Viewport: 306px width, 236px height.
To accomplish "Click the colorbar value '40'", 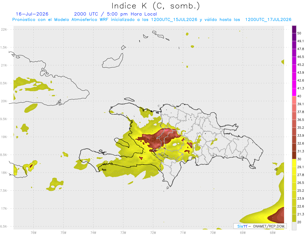I will (299, 96).
